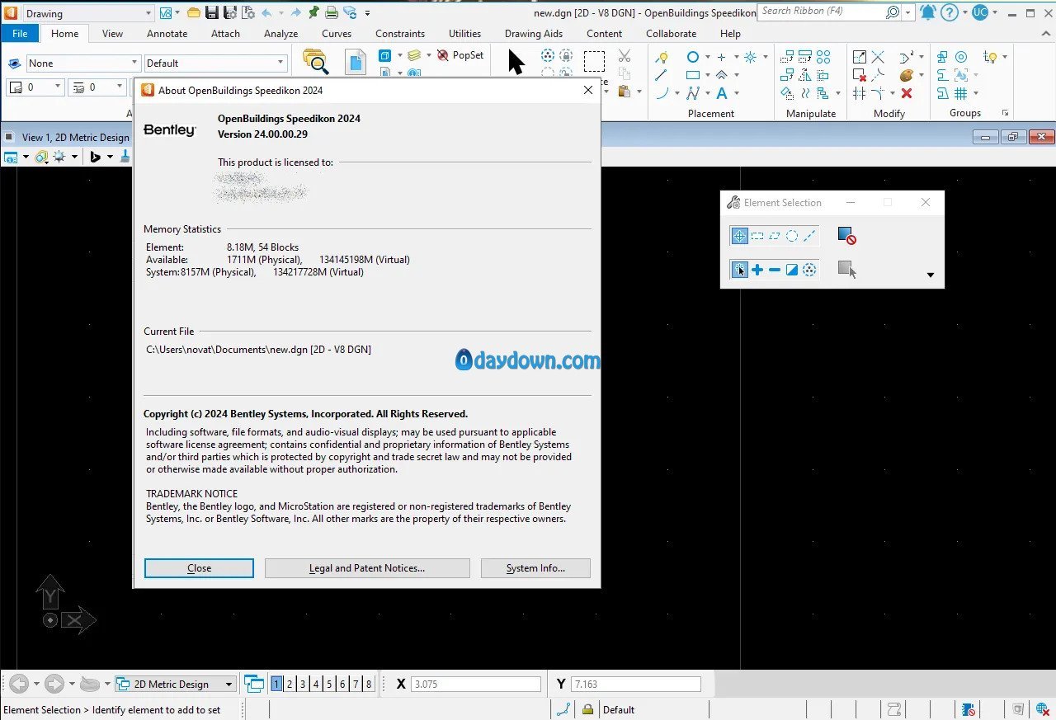
Task: Open the Search Ribbon options dropdown arrow
Action: (908, 12)
